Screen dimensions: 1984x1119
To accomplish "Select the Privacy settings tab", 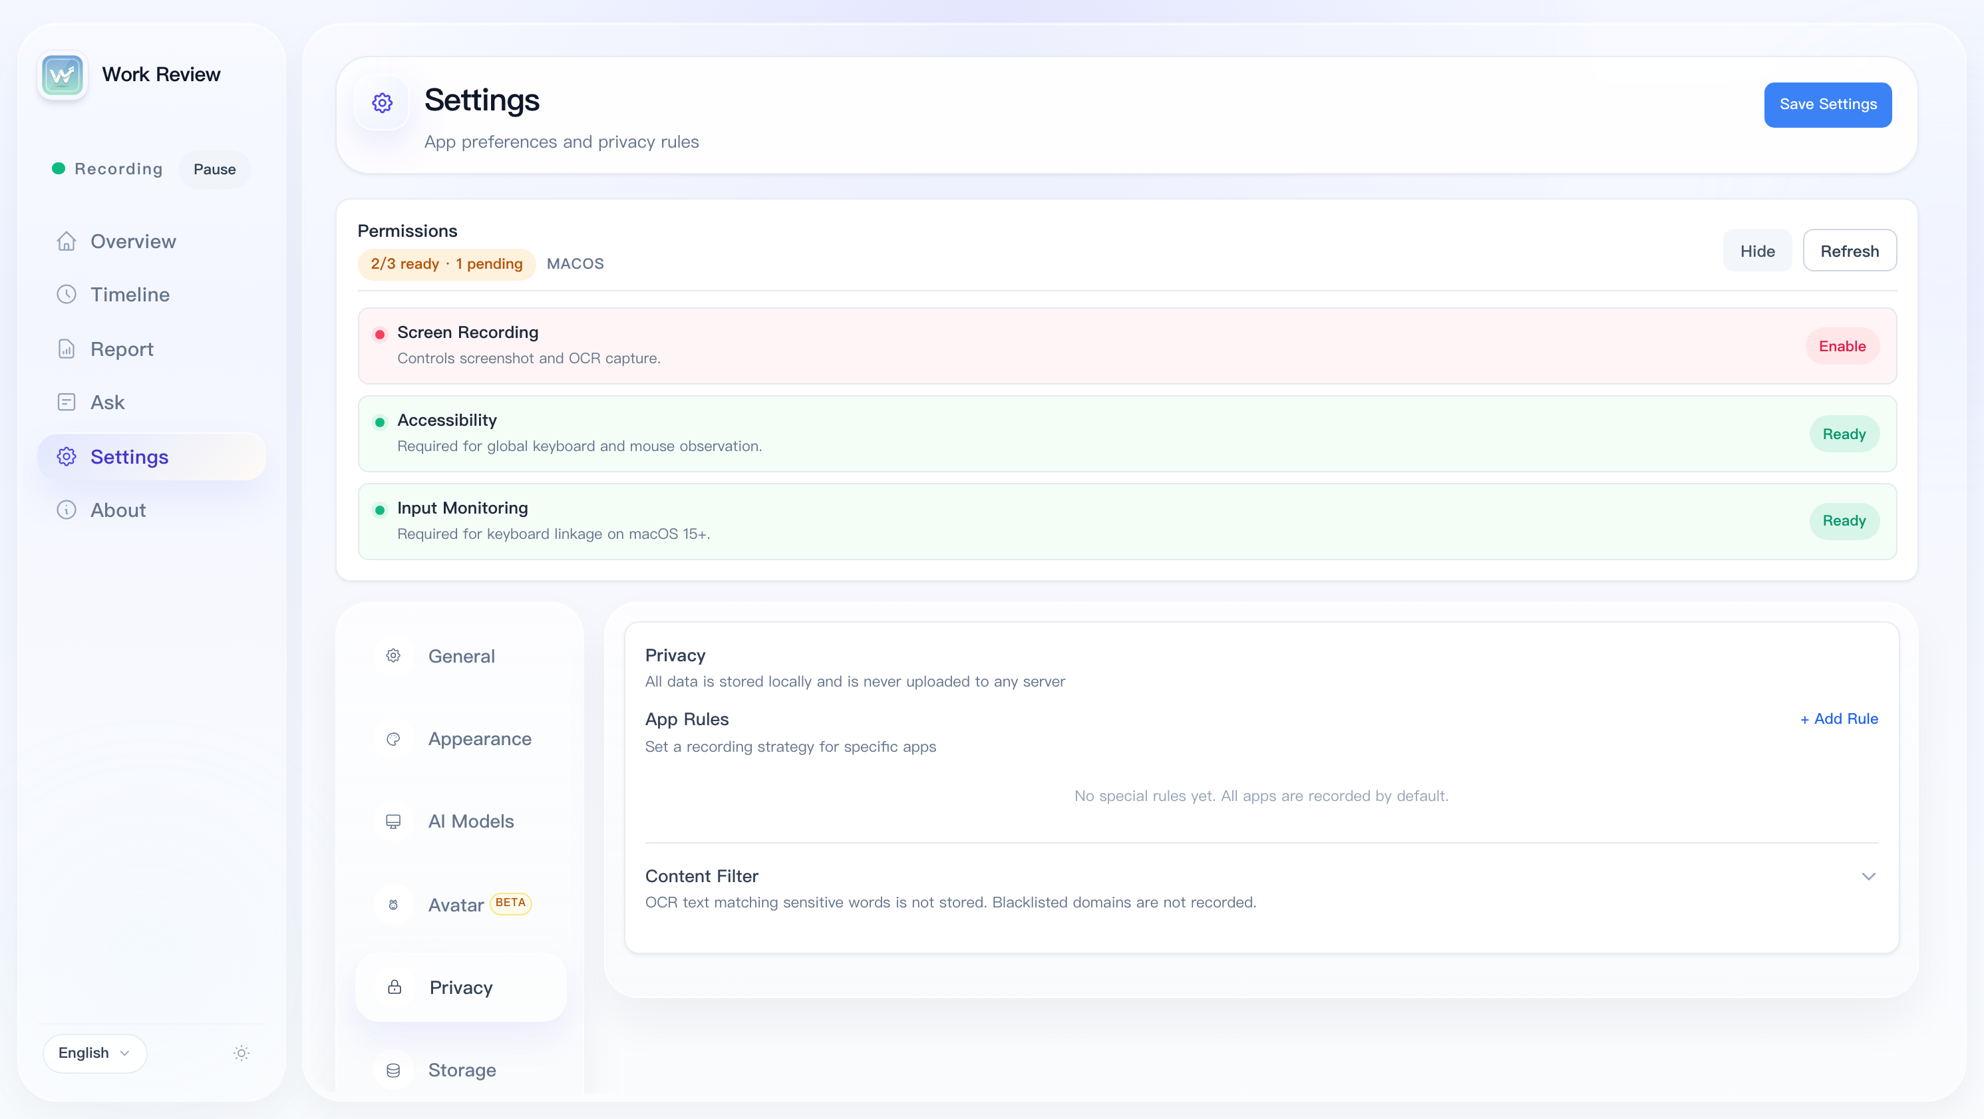I will (x=460, y=987).
